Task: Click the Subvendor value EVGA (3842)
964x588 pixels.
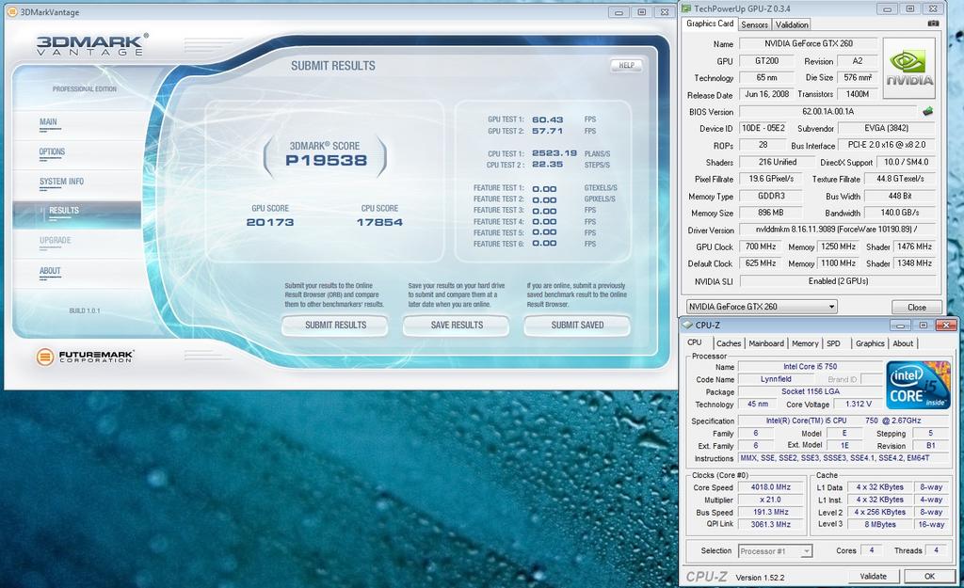Action: (x=886, y=128)
